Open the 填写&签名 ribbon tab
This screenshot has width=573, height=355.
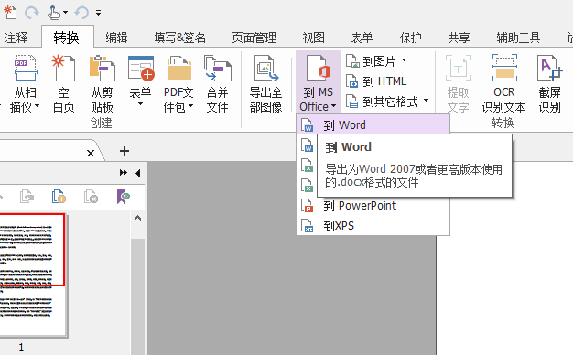[x=179, y=38]
